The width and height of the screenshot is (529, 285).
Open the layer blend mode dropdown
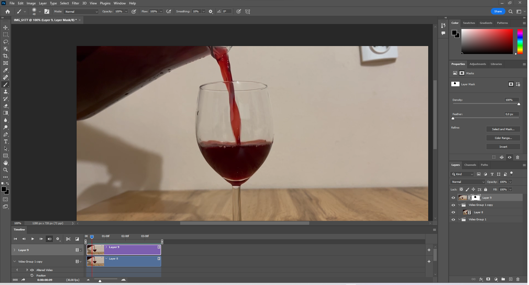click(x=468, y=182)
